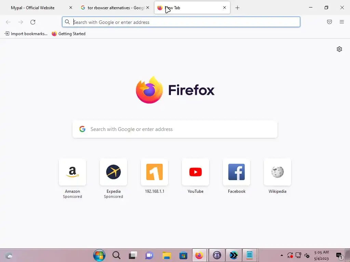
Task: Show hidden system tray icons
Action: tap(282, 255)
